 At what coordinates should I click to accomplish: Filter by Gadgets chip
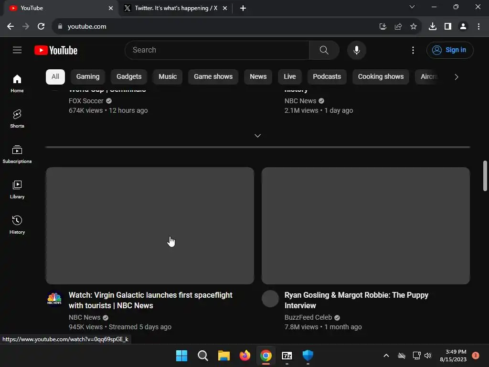[x=129, y=77]
